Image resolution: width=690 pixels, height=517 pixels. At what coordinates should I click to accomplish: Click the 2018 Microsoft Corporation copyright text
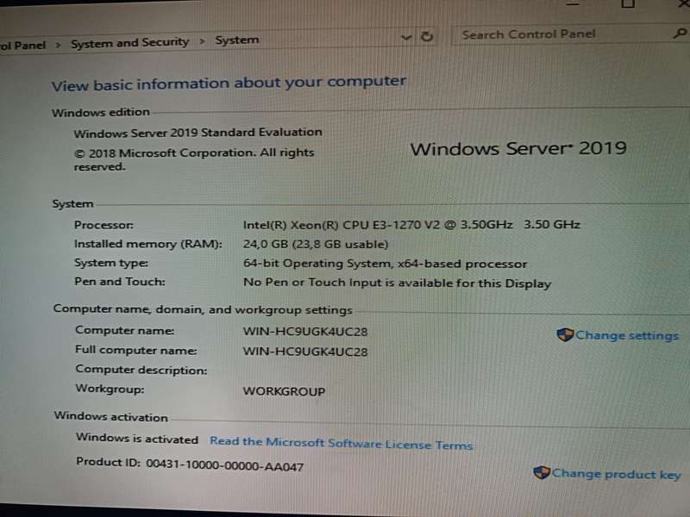coord(194,159)
